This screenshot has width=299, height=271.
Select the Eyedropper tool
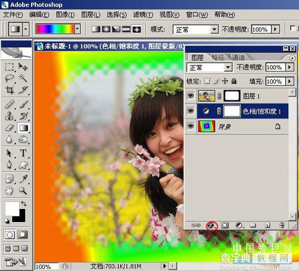click(x=23, y=179)
